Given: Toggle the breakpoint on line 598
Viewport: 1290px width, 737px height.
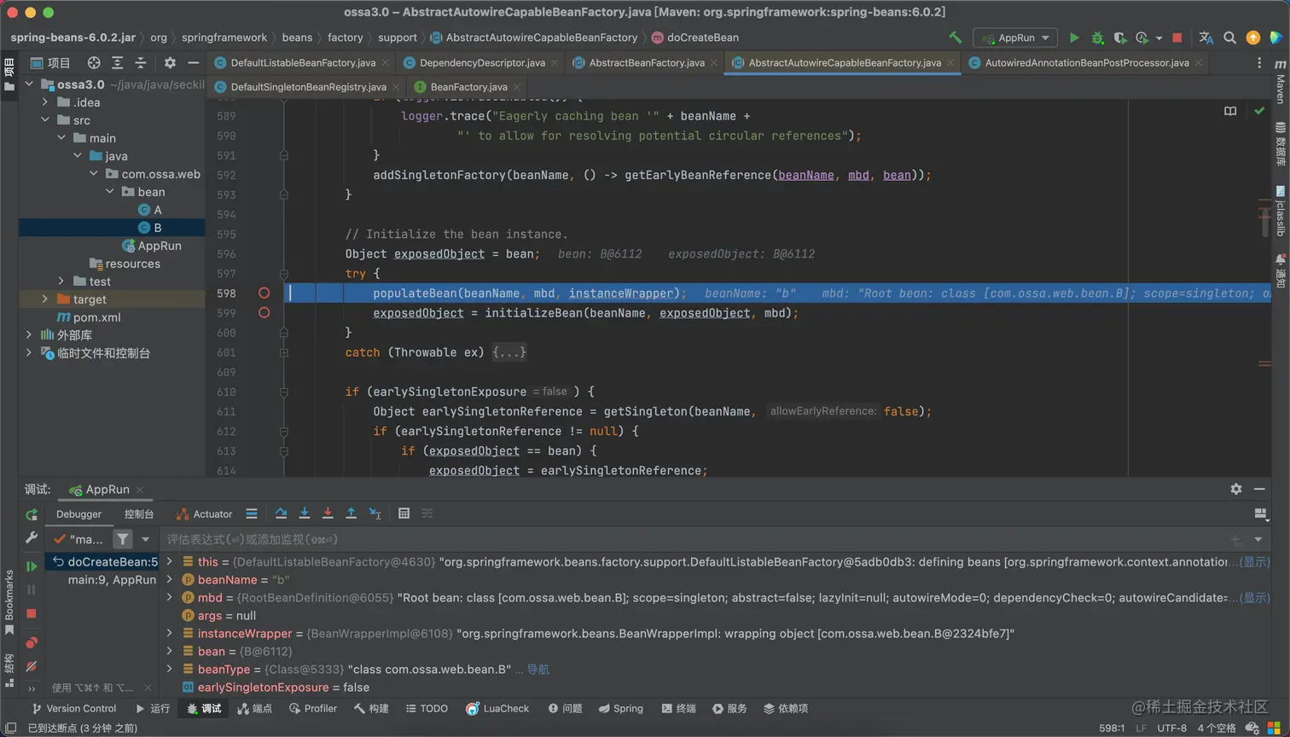Looking at the screenshot, I should coord(264,293).
